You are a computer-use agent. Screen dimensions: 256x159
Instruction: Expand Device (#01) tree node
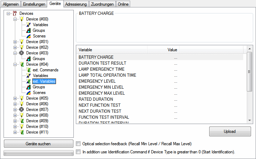tap(15, 42)
